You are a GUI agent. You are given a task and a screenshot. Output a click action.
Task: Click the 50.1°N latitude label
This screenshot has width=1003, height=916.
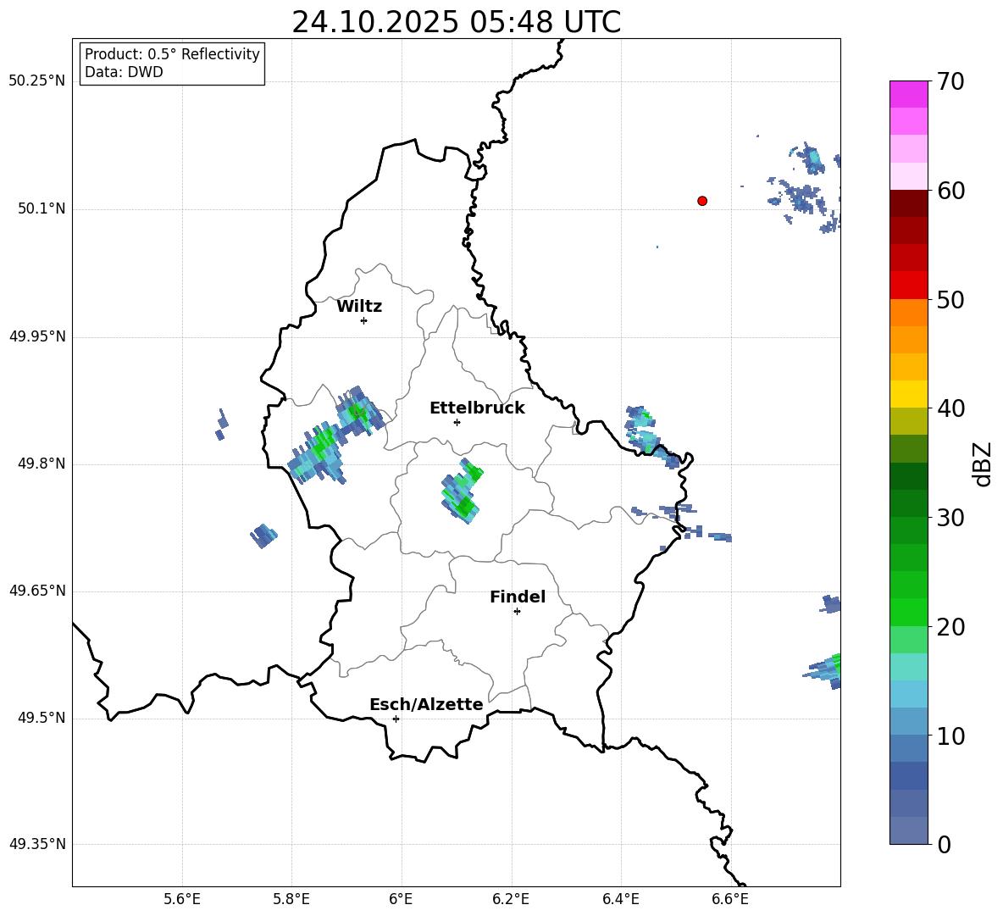(42, 209)
